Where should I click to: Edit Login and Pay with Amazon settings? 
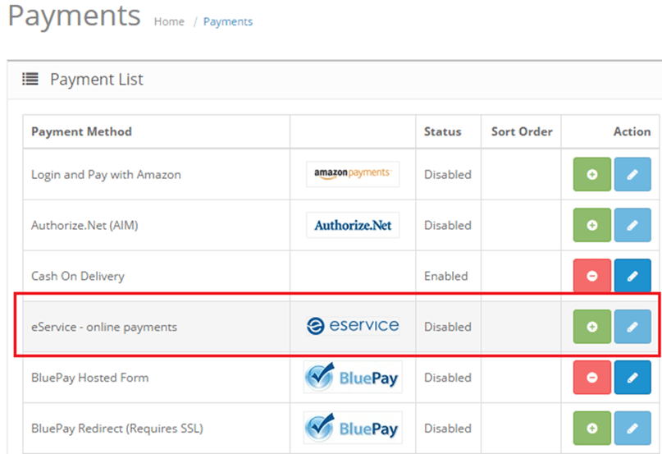tap(632, 174)
